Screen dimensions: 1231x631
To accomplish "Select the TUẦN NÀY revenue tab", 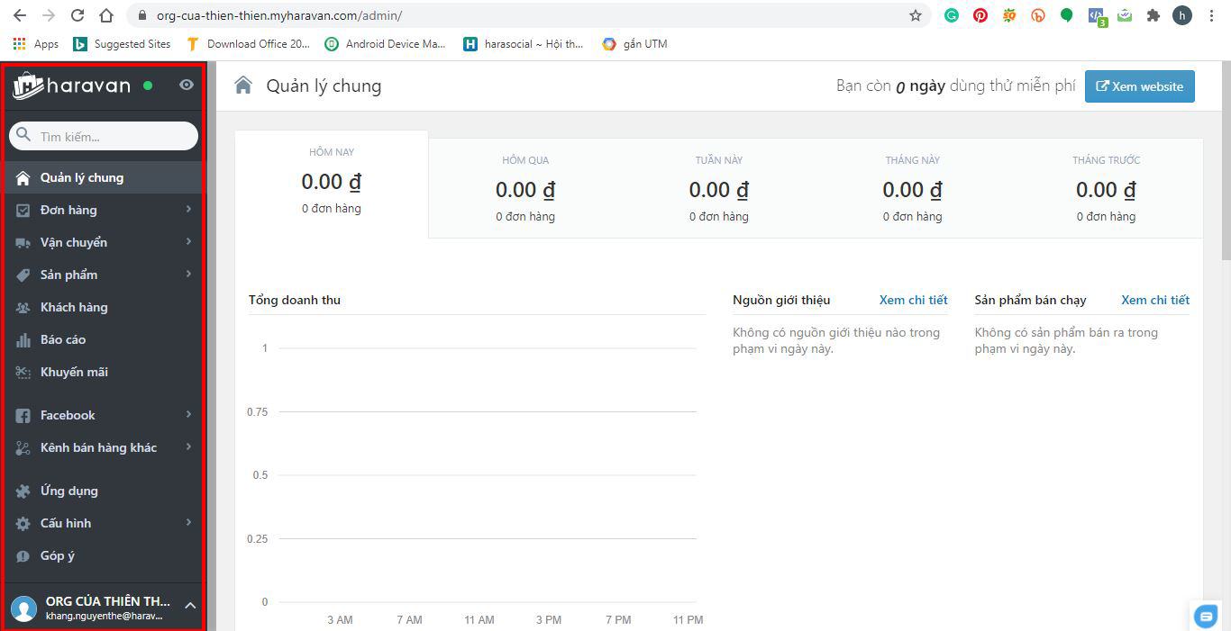I will 719,188.
